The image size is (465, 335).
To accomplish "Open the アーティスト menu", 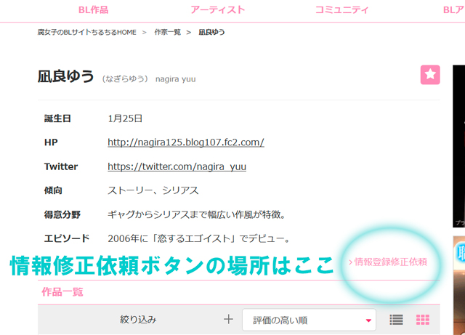I will pyautogui.click(x=218, y=10).
